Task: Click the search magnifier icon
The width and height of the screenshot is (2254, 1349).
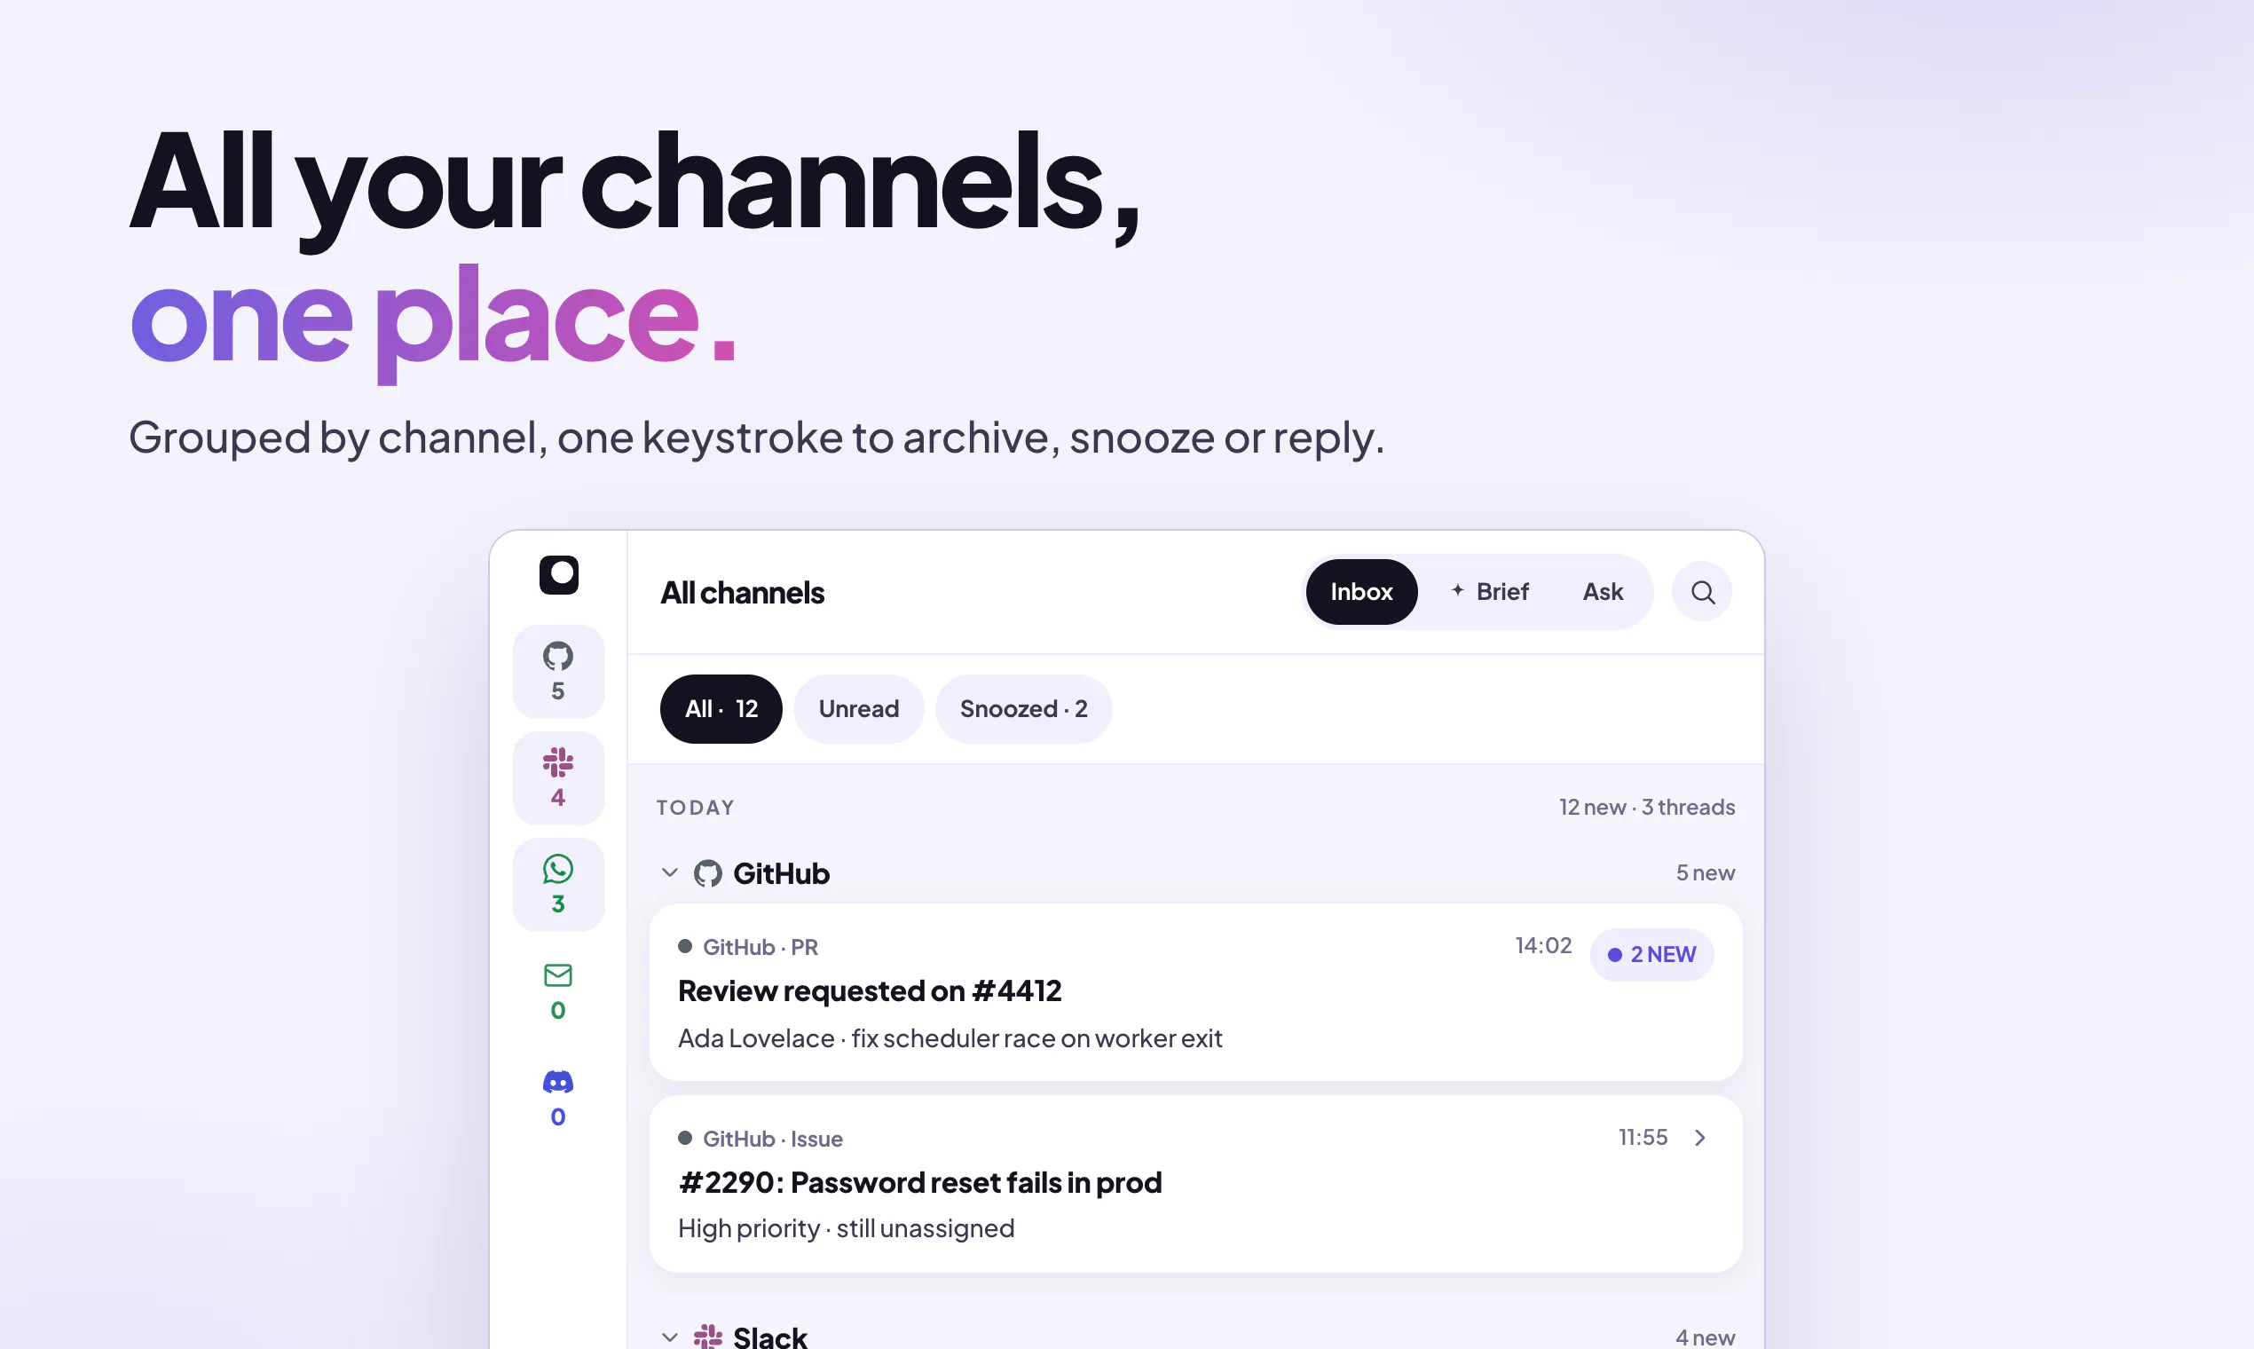Action: (1701, 592)
